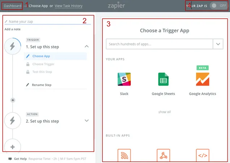This screenshot has height=163, width=230.
Task: Select the Slack app icon
Action: [x=124, y=79]
